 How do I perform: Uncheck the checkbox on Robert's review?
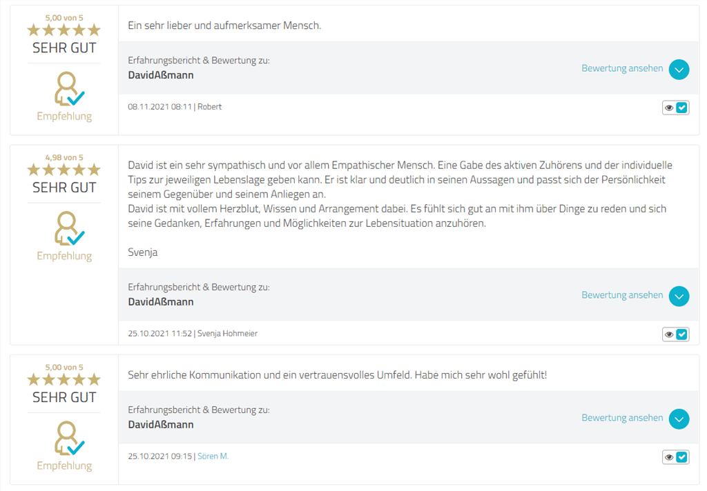pos(682,108)
